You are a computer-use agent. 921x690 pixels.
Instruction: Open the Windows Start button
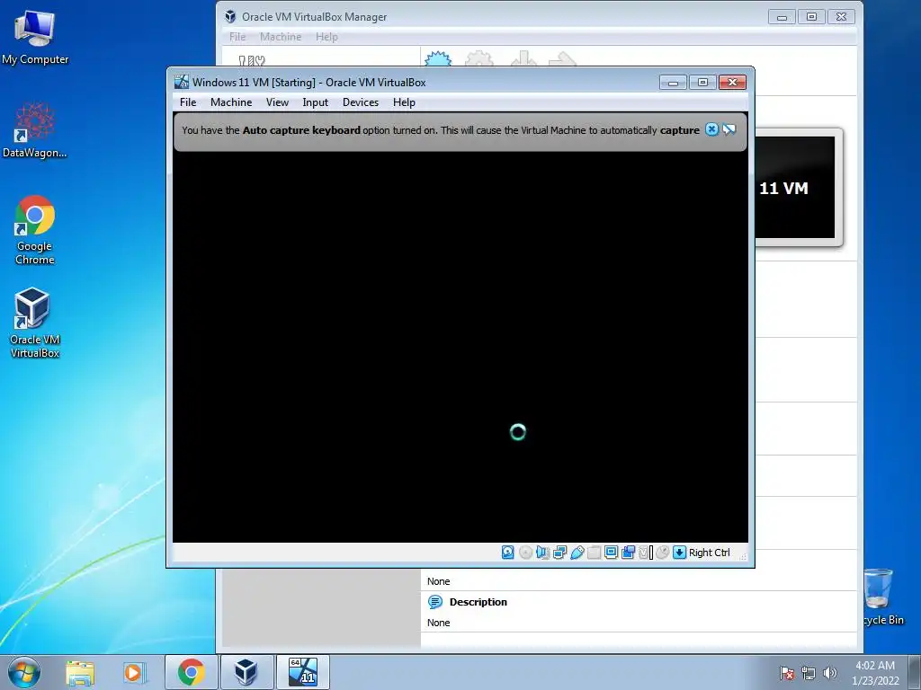coord(24,672)
